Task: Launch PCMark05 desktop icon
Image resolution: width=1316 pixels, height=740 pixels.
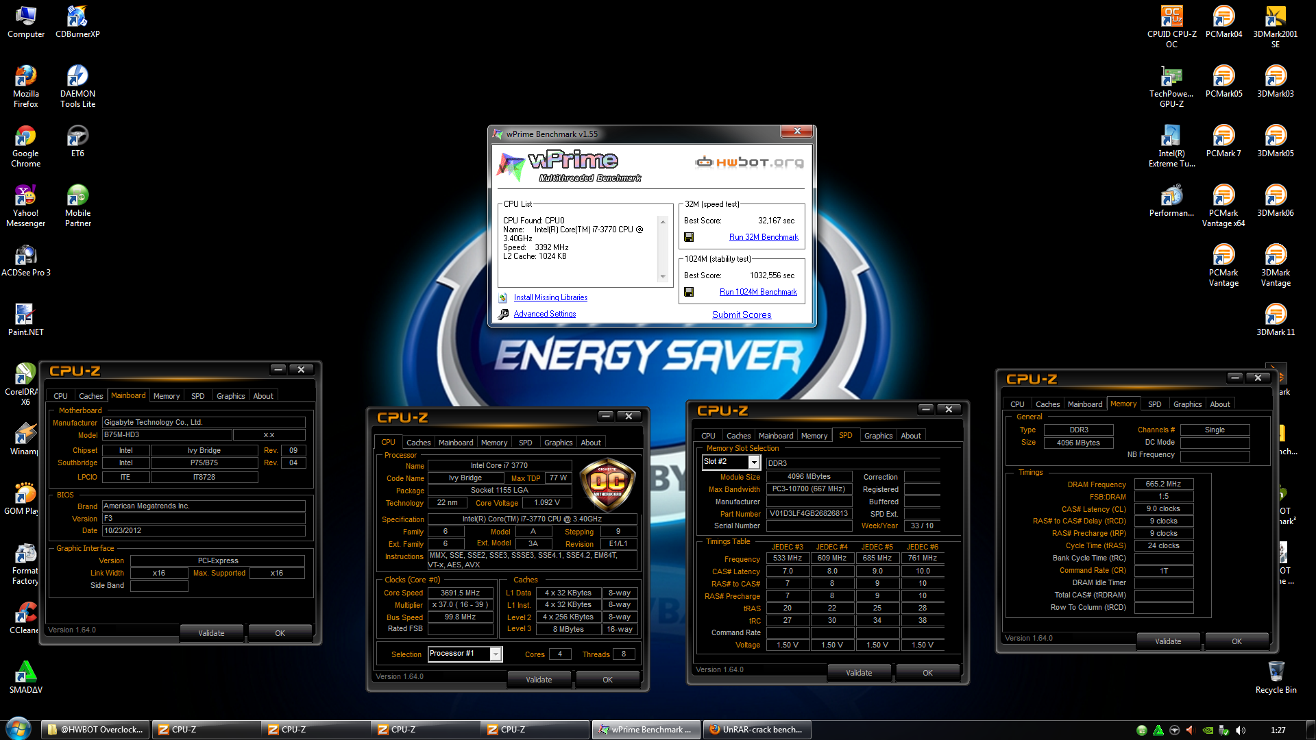Action: 1224,82
